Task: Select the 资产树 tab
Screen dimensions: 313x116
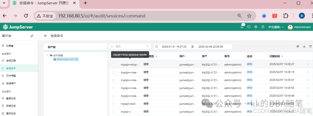Action: click(52, 47)
